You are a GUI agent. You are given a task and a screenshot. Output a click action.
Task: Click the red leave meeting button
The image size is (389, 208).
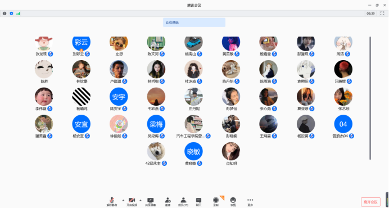click(x=370, y=202)
